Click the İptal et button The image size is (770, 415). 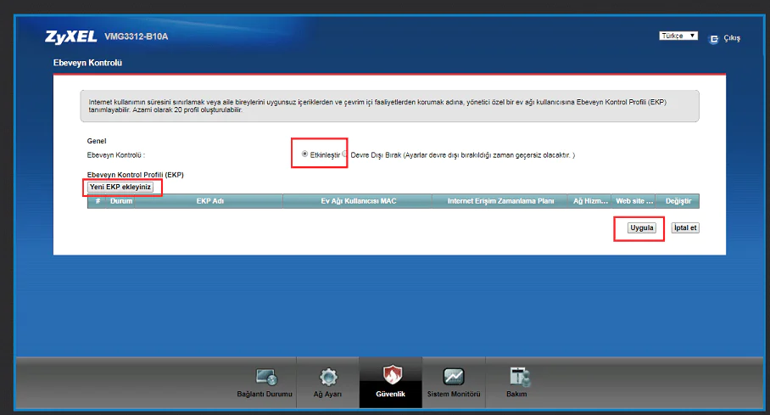pyautogui.click(x=685, y=227)
